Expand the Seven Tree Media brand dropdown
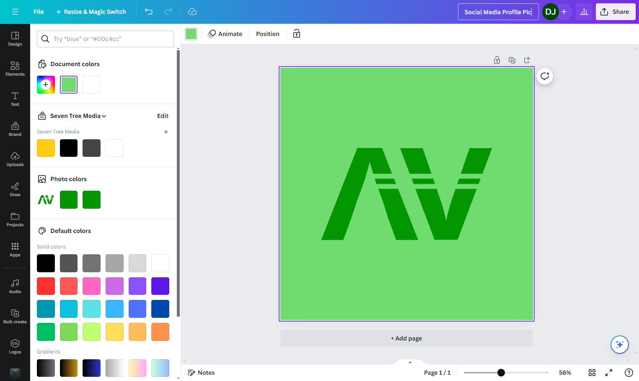Image resolution: width=639 pixels, height=381 pixels. [78, 116]
